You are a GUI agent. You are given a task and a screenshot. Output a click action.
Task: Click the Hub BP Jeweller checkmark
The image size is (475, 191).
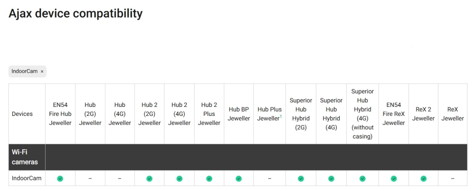point(238,179)
